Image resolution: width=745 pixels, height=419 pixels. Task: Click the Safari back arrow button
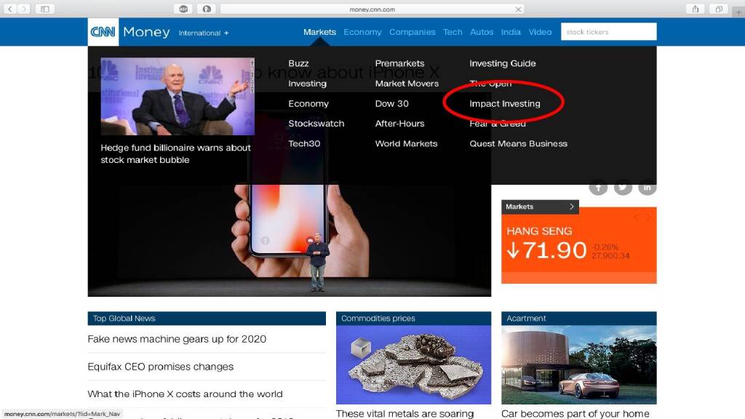pyautogui.click(x=10, y=9)
